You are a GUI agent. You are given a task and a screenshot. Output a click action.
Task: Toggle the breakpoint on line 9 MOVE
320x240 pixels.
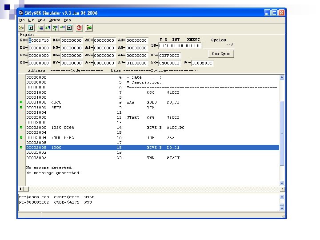coord(21,102)
